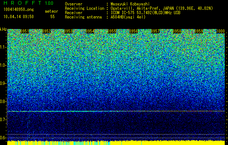The height and width of the screenshot is (145, 228).
Task: Click the meteor label
Action: [51, 11]
